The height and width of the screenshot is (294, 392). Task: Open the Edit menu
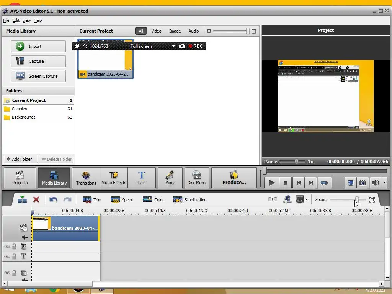(16, 21)
